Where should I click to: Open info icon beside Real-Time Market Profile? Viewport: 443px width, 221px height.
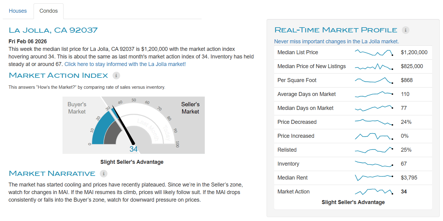pyautogui.click(x=405, y=30)
